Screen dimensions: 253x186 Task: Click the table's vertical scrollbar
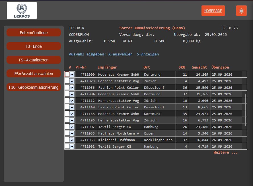click(x=246, y=110)
